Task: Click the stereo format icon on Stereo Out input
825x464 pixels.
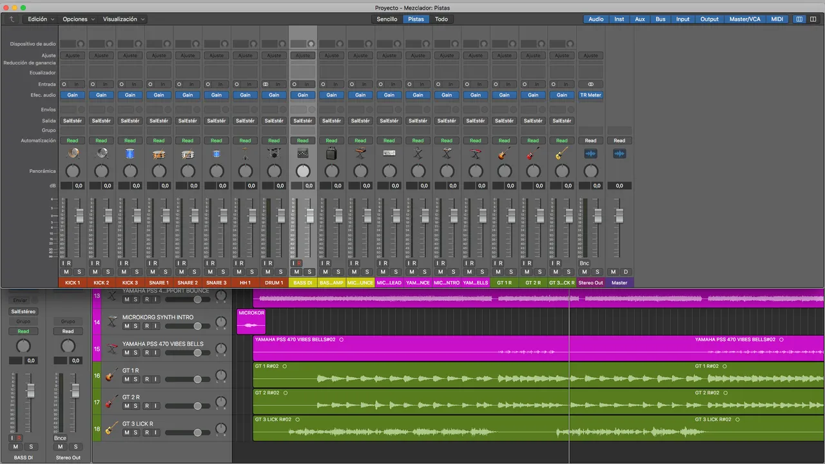Action: click(590, 84)
